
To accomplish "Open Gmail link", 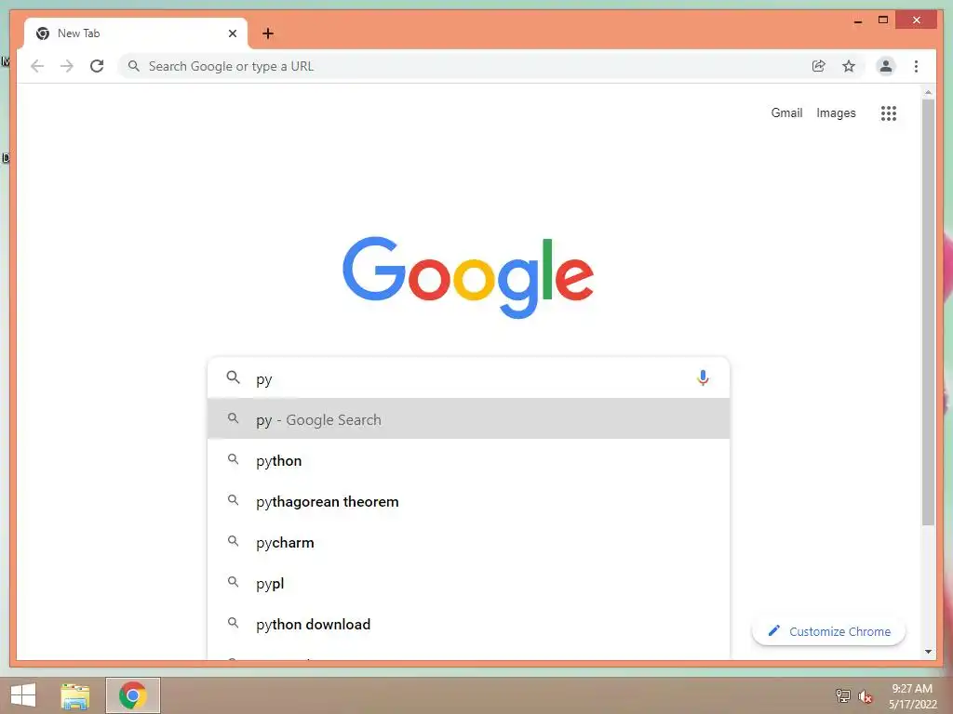I will point(786,112).
